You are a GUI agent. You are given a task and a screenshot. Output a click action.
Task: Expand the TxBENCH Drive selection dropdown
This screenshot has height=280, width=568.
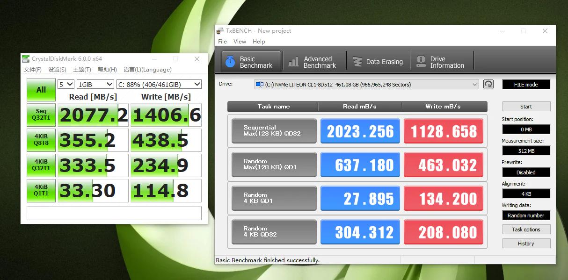point(366,85)
